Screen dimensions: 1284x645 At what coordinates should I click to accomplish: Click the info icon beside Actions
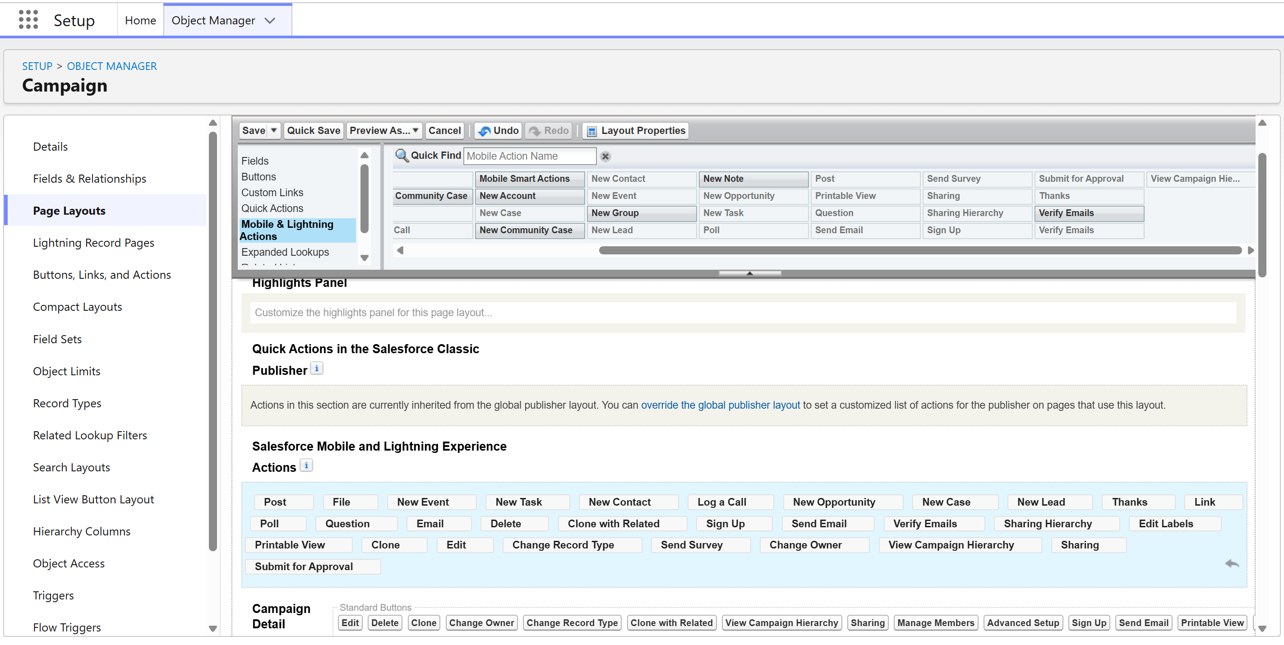tap(306, 465)
